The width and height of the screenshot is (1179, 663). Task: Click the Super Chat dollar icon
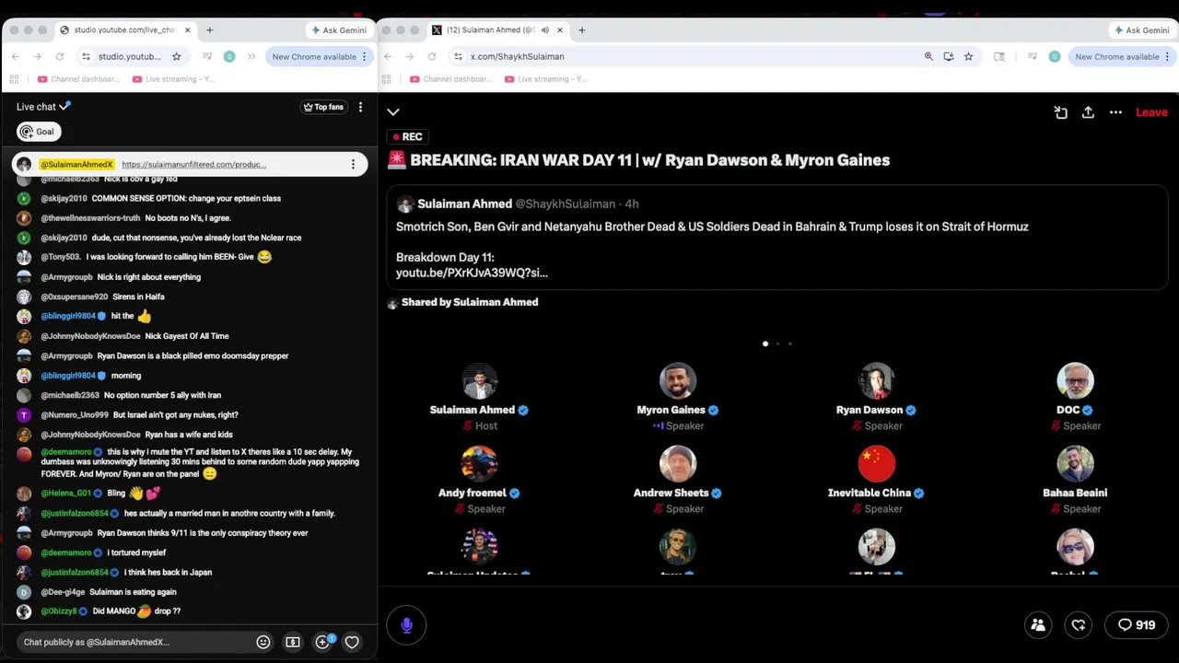293,642
